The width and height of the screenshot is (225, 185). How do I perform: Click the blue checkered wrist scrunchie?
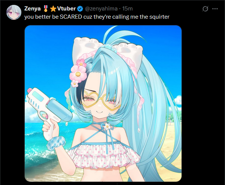tap(56, 143)
